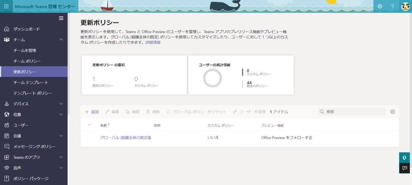
Task: Click the search magnifier icon
Action: click(322, 112)
